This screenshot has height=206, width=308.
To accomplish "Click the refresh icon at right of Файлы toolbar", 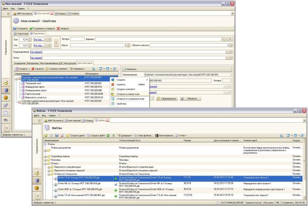I will [x=302, y=135].
